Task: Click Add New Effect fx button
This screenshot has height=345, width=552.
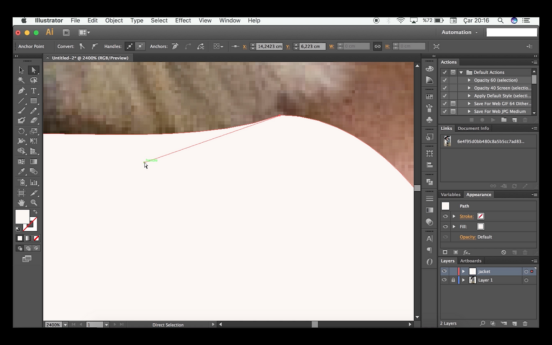Action: [466, 252]
